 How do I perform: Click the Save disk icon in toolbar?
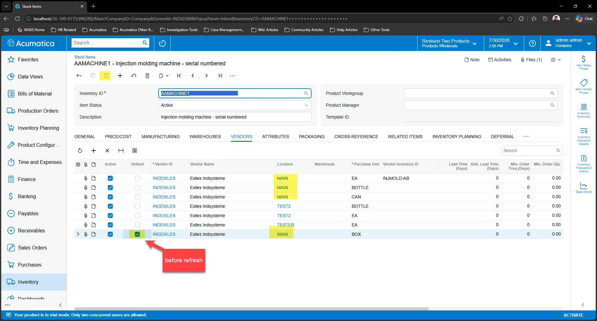click(106, 76)
